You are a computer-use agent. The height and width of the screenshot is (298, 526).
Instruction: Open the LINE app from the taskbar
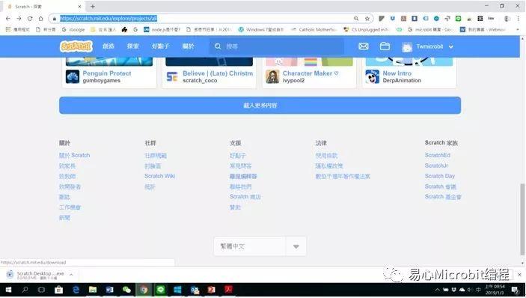[161, 290]
